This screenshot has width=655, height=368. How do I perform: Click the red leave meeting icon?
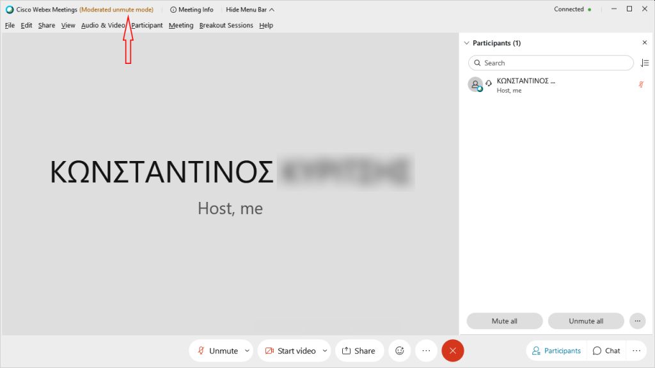[x=453, y=350]
